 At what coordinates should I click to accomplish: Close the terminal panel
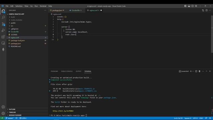(210, 71)
